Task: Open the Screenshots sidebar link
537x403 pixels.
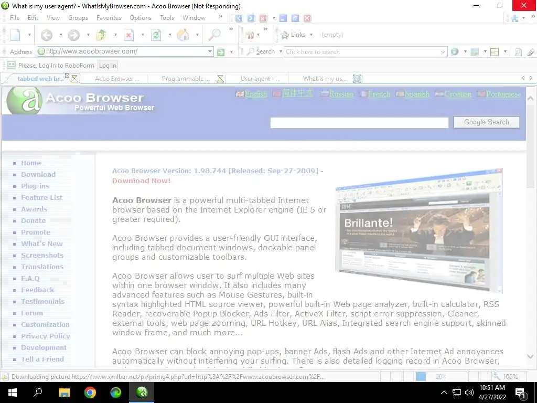Action: point(42,256)
